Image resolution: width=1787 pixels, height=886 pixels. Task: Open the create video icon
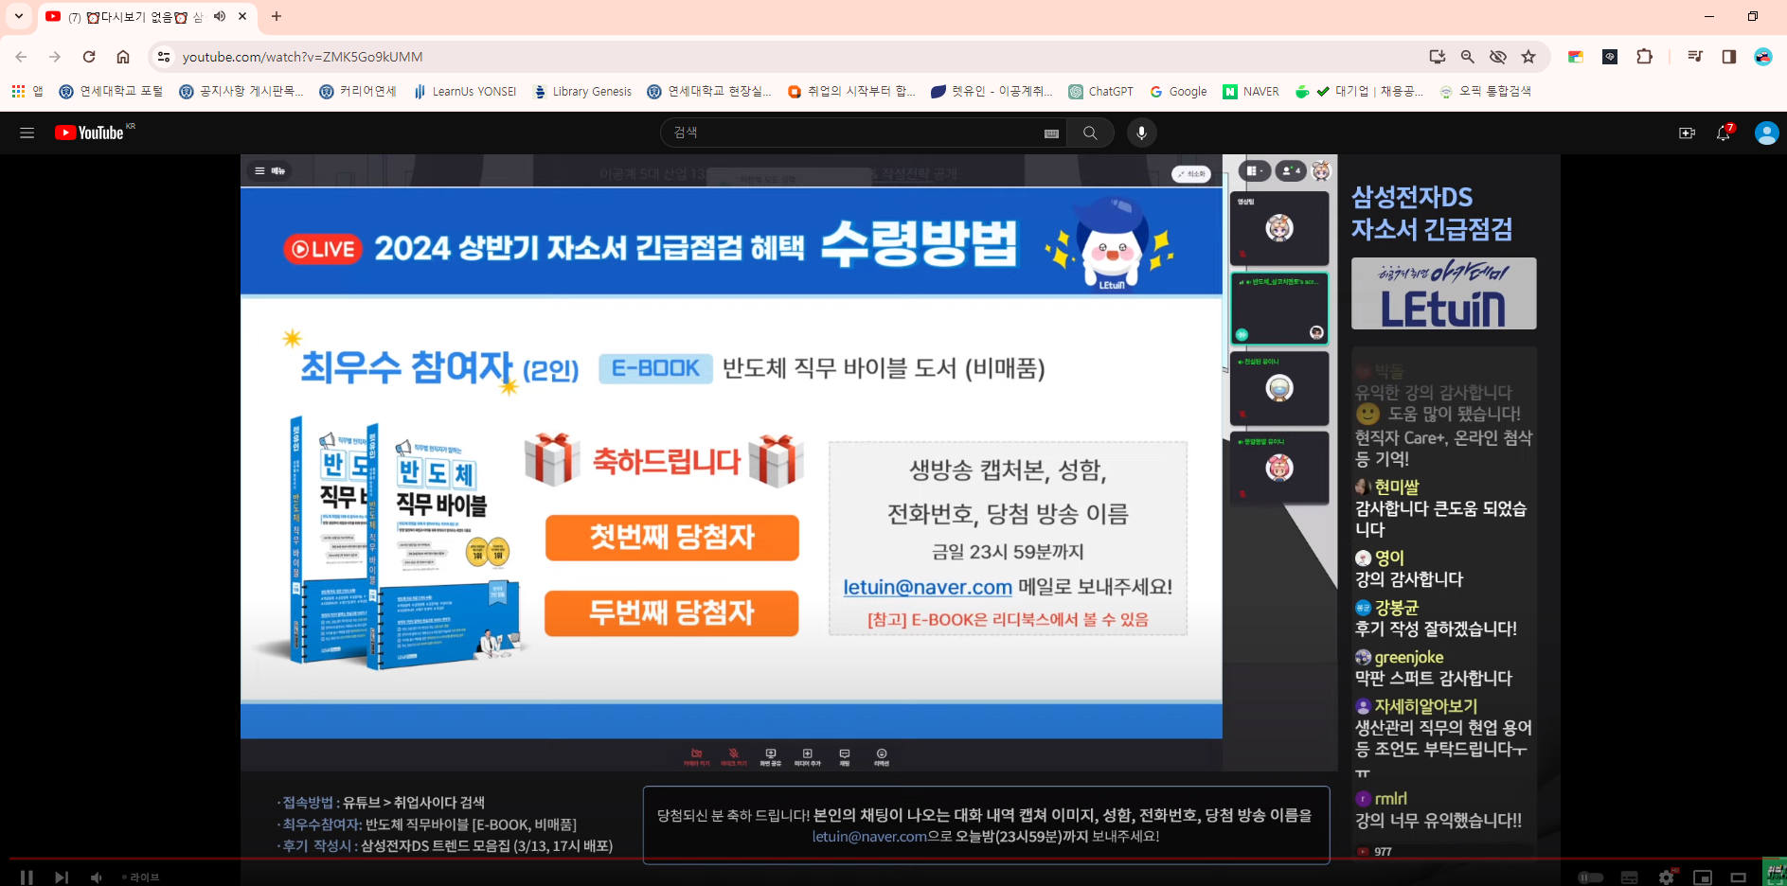(1687, 133)
